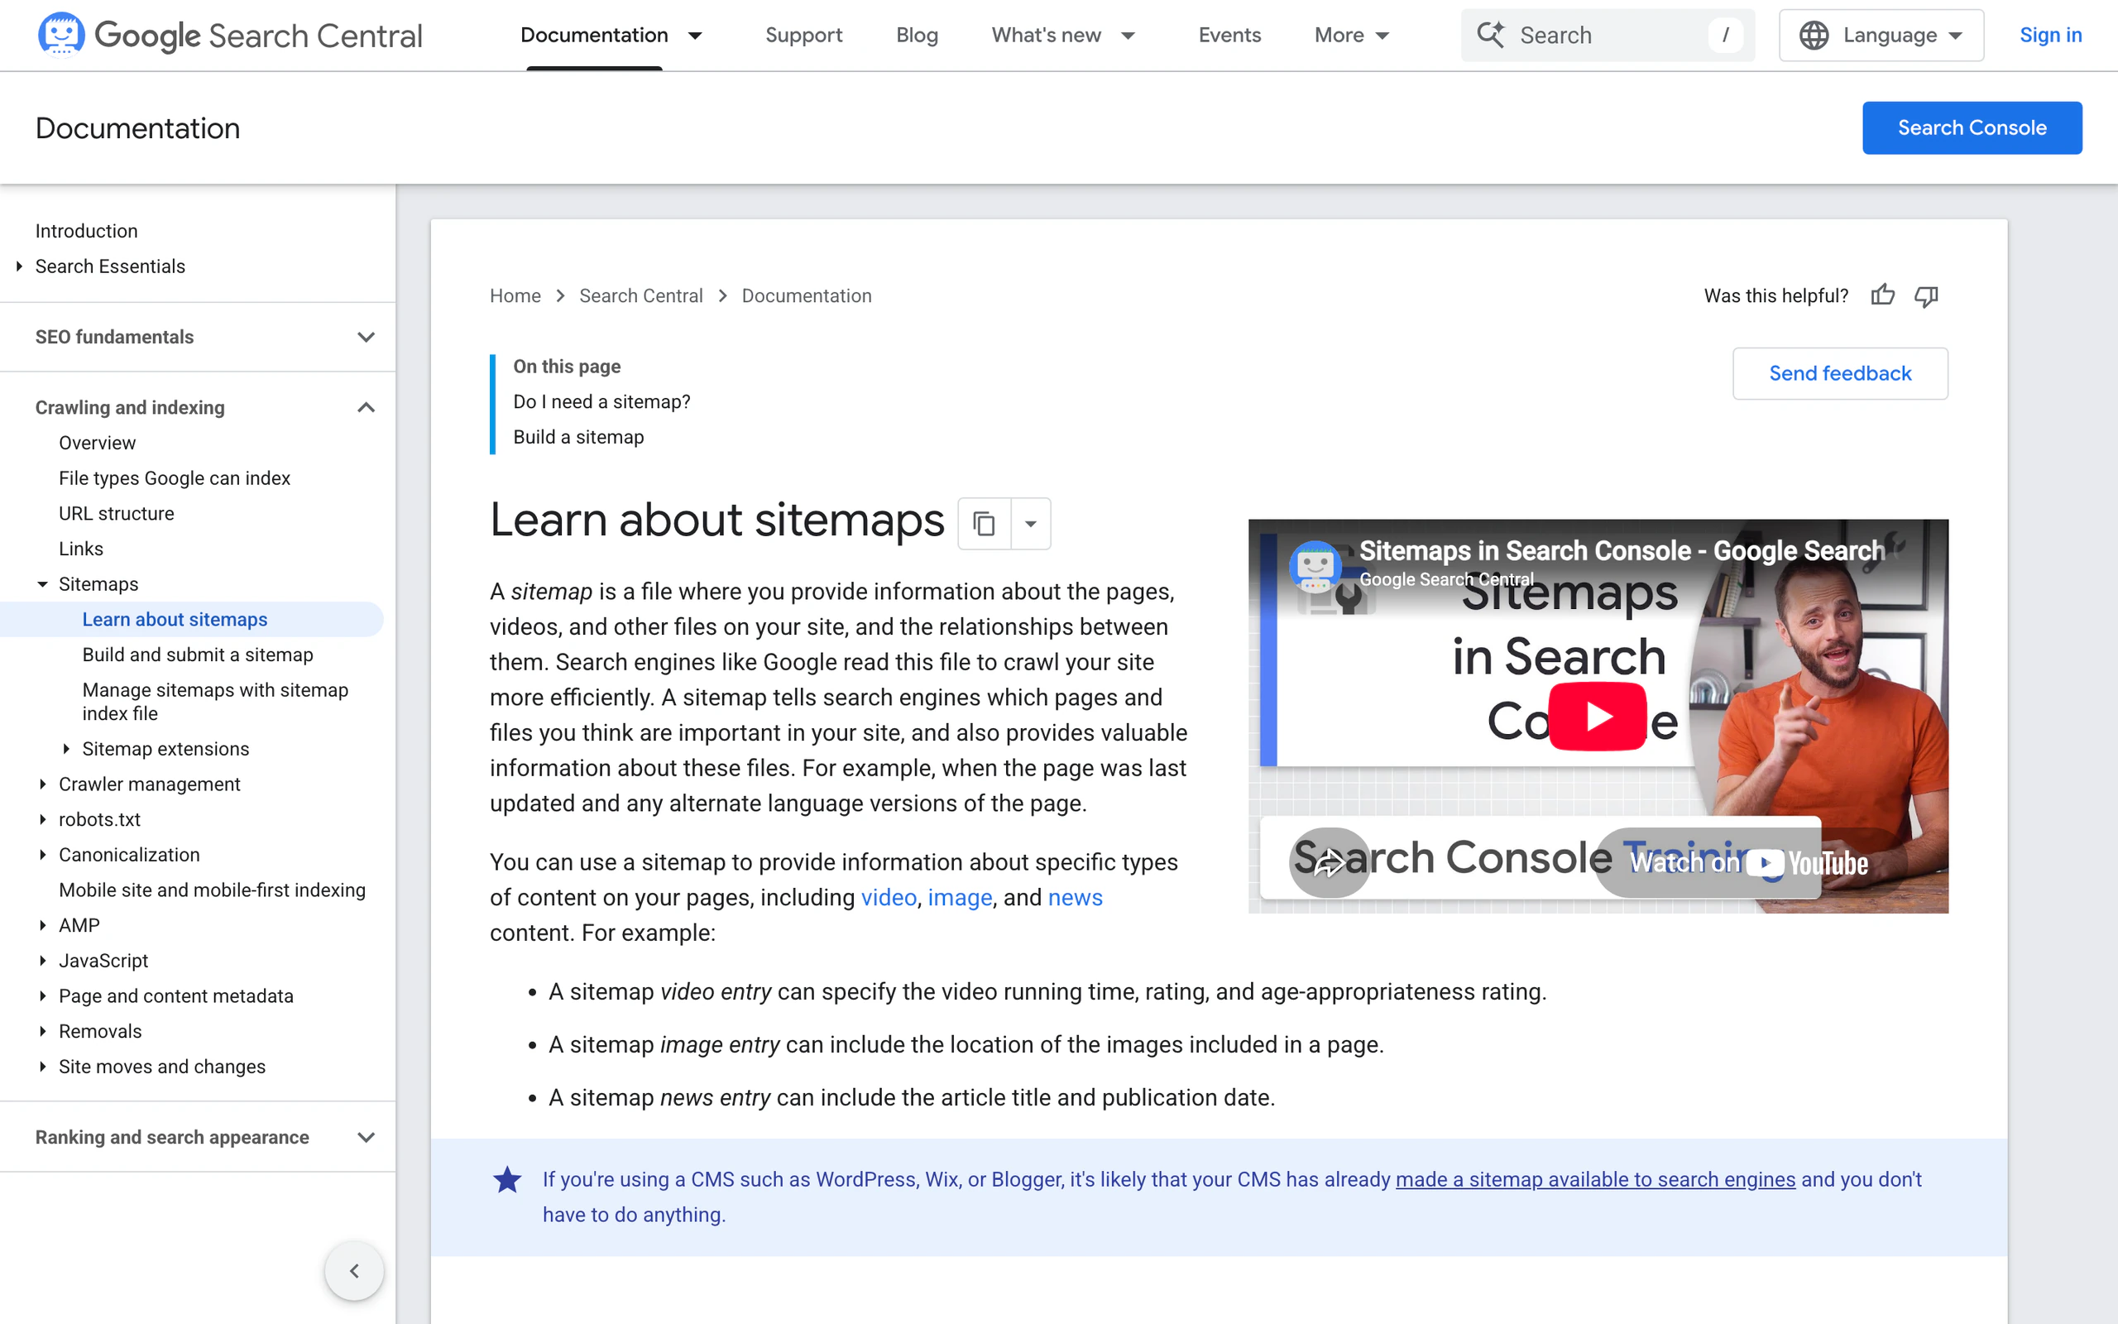This screenshot has width=2118, height=1324.
Task: Open 'File types Google can index' page
Action: pos(175,478)
